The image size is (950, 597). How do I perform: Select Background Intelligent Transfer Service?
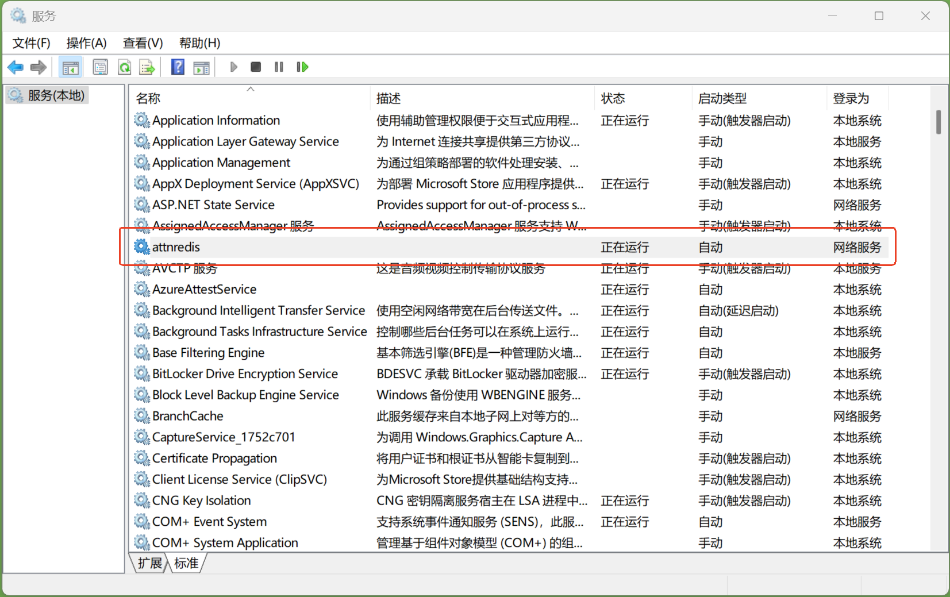point(259,310)
